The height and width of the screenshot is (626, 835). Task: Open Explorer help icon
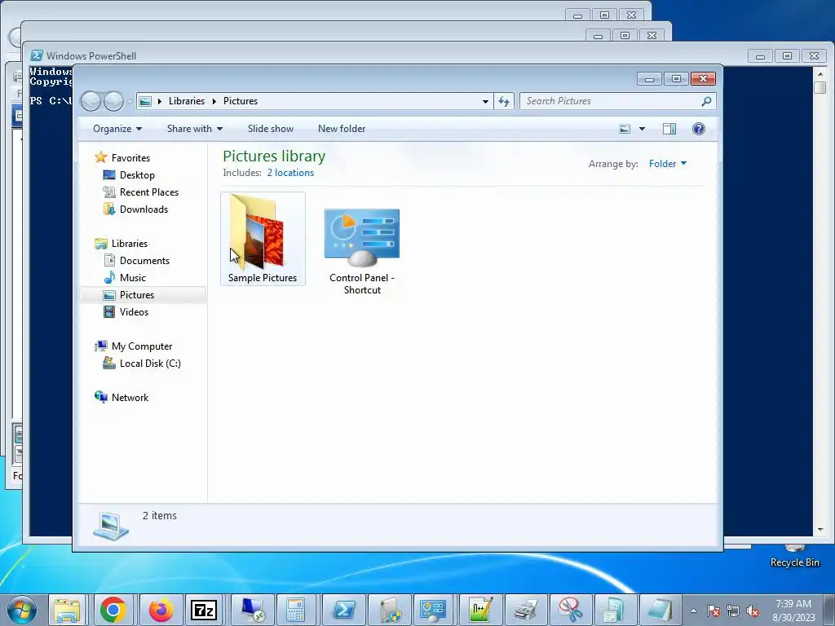699,129
